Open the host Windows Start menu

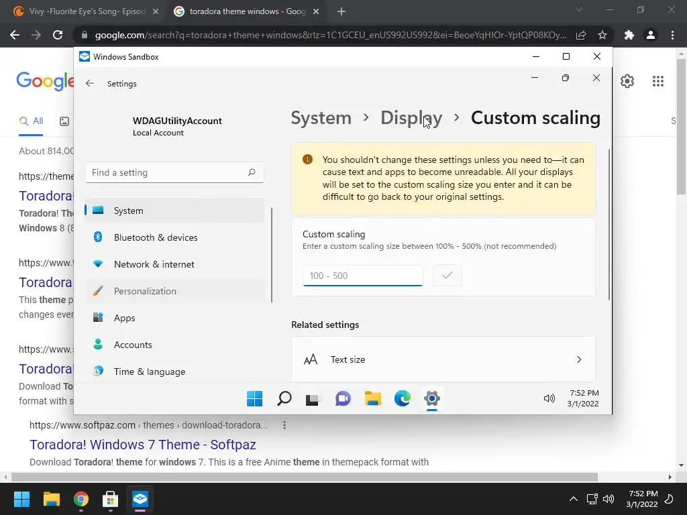click(21, 499)
